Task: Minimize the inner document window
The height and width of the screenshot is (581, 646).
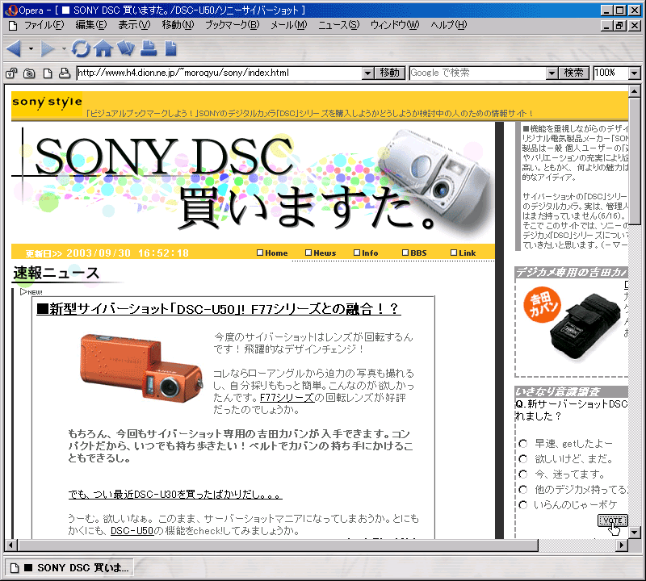Action: (606, 26)
